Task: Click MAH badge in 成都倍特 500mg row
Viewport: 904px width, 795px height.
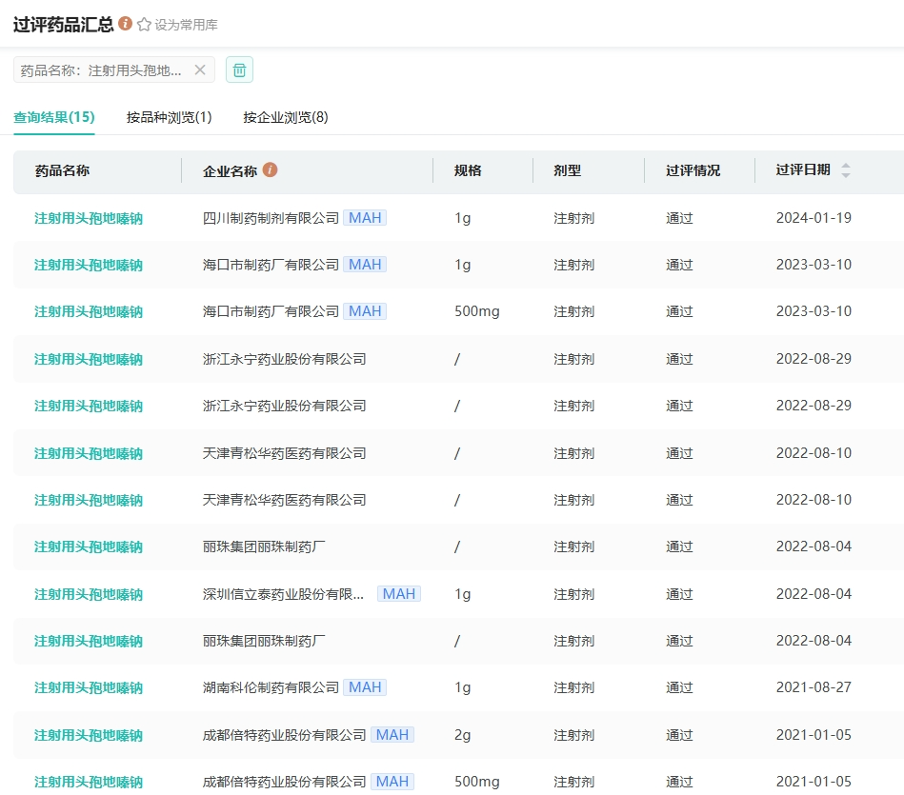Action: tap(392, 782)
